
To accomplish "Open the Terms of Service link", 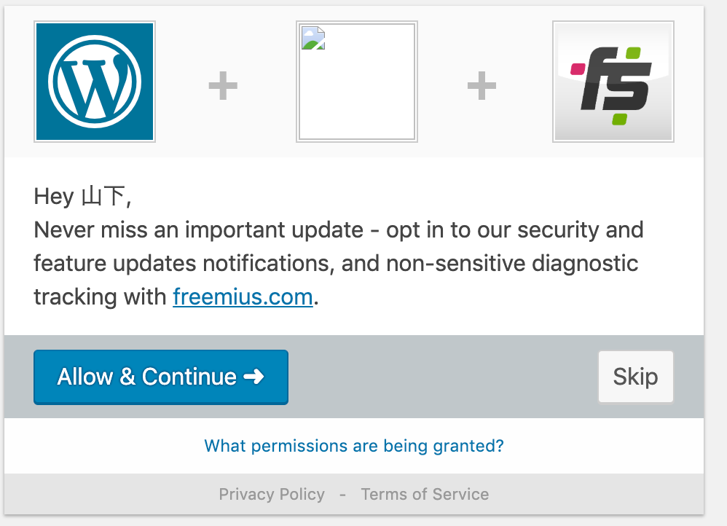I will 425,494.
